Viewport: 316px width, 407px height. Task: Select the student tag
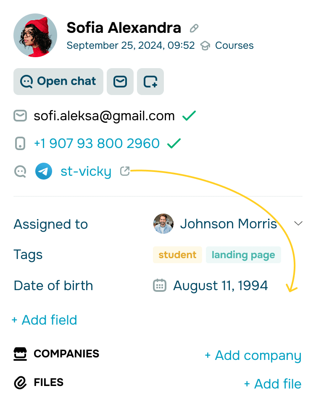(x=177, y=254)
